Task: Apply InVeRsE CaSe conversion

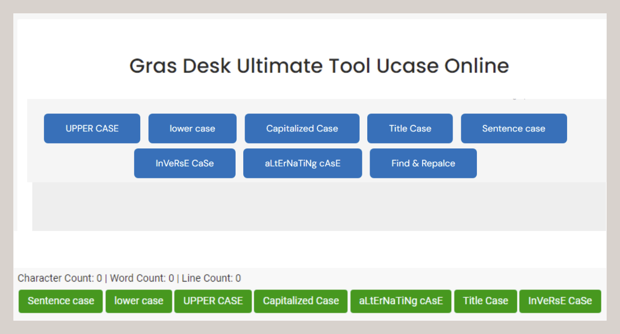Action: [185, 163]
